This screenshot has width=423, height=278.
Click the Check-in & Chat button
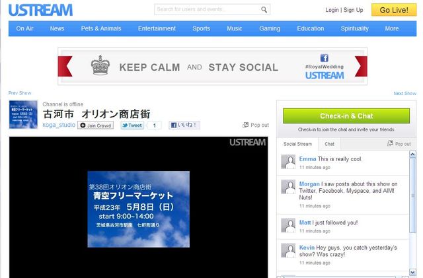[x=346, y=116]
